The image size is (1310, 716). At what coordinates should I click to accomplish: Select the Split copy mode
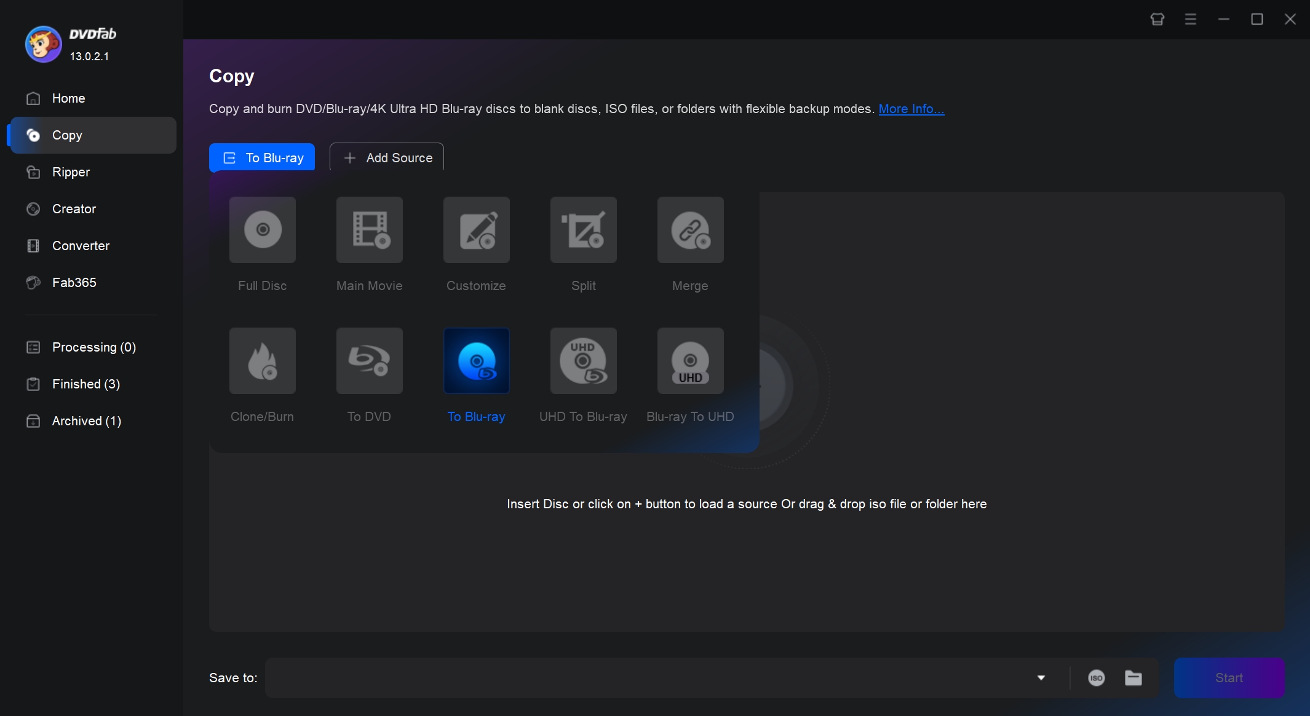583,230
